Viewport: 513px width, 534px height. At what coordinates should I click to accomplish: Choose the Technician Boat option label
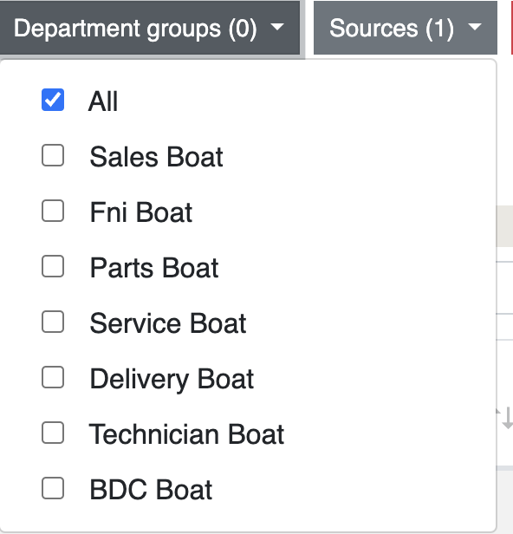click(x=186, y=434)
